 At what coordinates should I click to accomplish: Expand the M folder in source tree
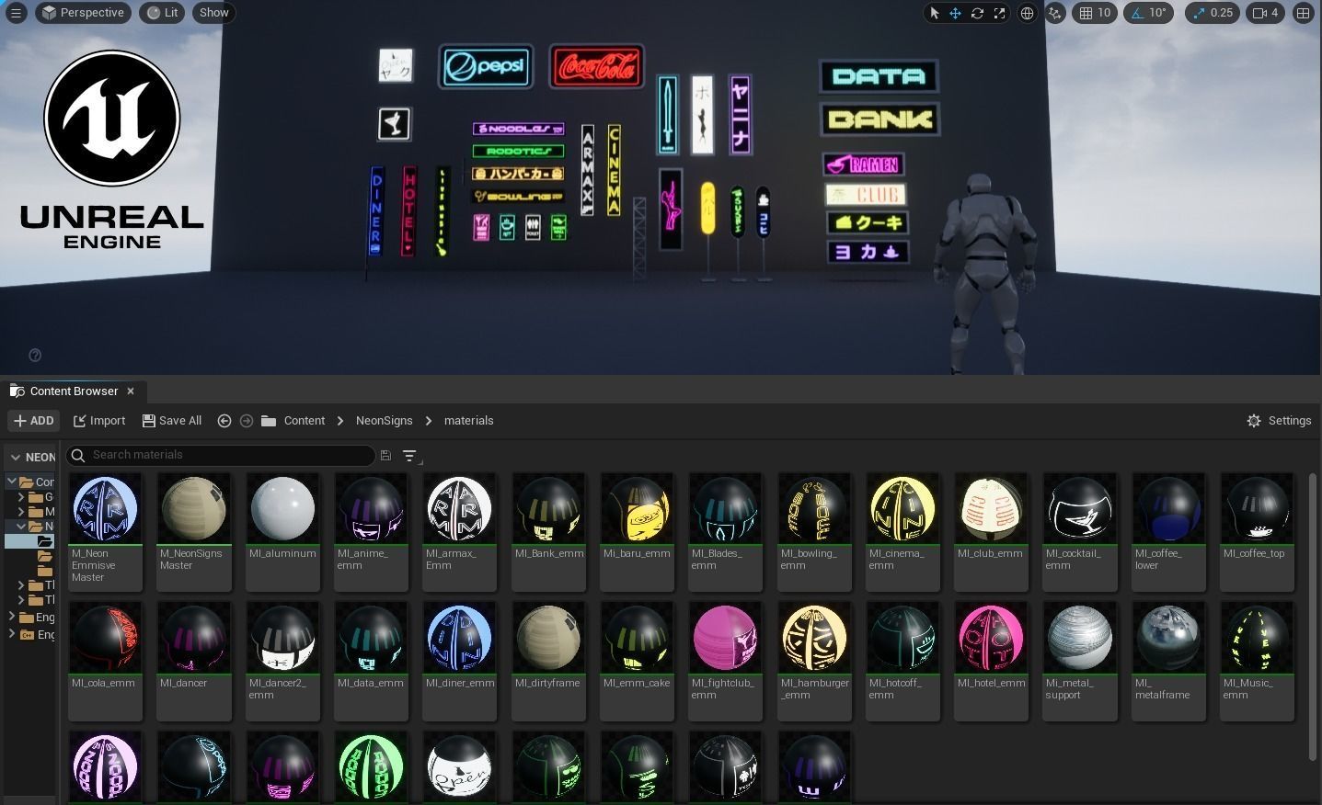(21, 512)
